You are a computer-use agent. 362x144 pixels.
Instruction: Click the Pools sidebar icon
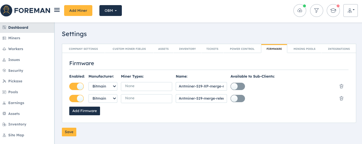tap(4, 92)
